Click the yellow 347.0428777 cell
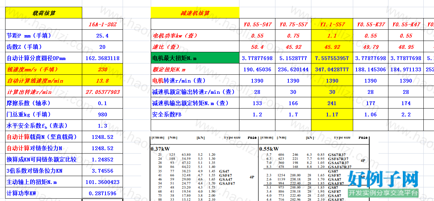The image size is (434, 201). [x=332, y=69]
